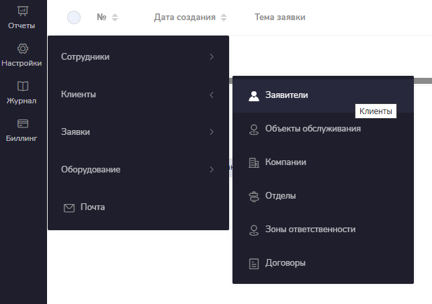
Task: Click the document icon beside Договоры
Action: 254,263
